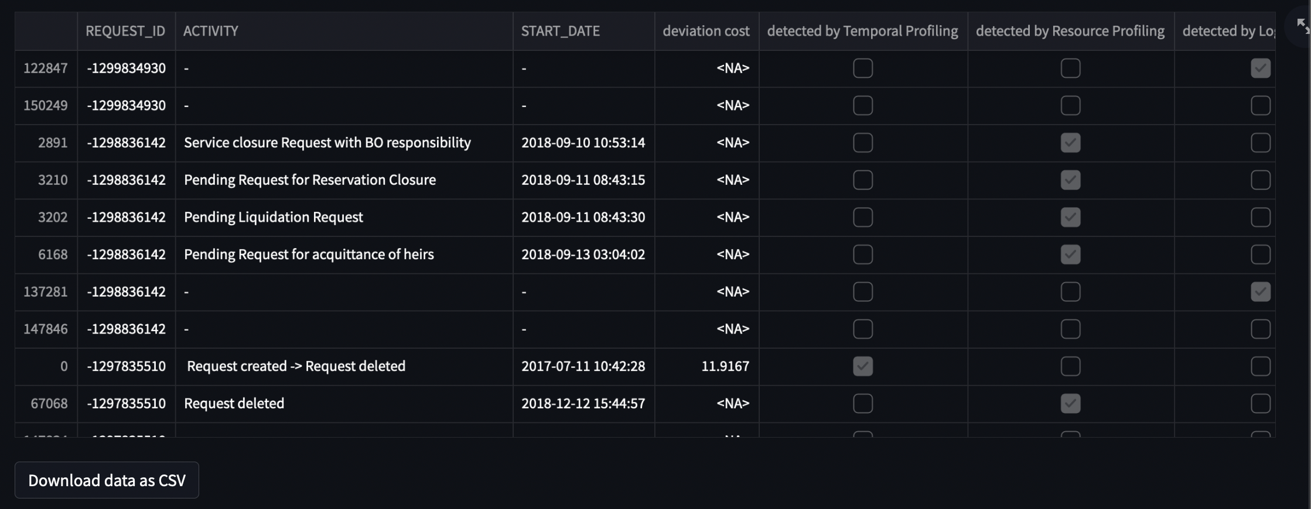1311x509 pixels.
Task: Toggle Temporal Profiling checkbox in row 147846
Action: 863,329
